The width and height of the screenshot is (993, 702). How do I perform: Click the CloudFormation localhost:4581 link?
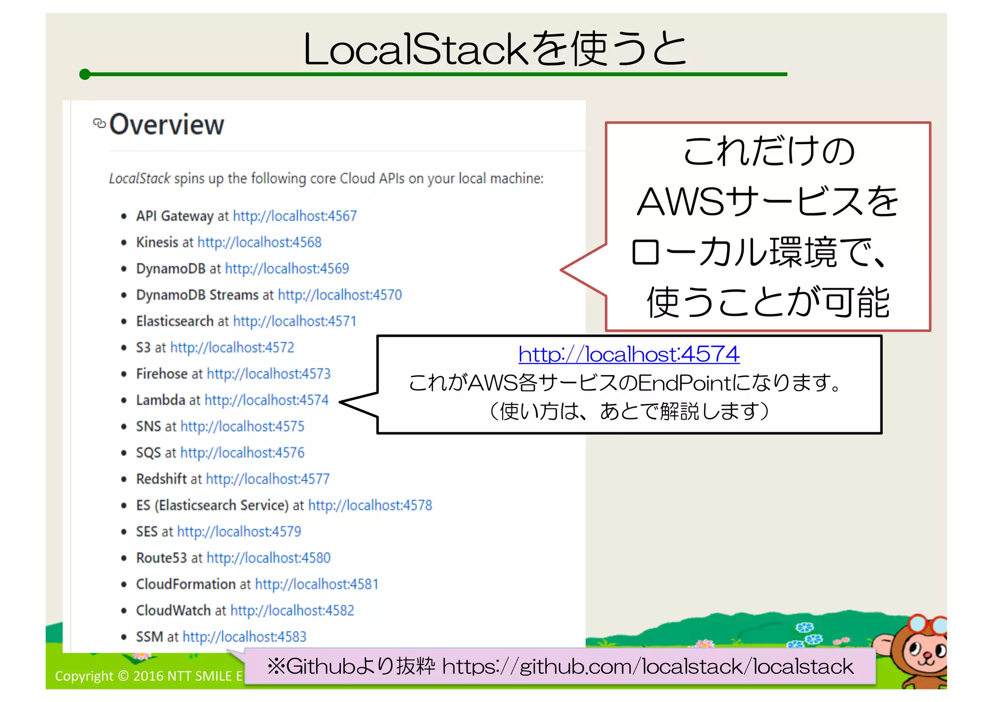317,584
